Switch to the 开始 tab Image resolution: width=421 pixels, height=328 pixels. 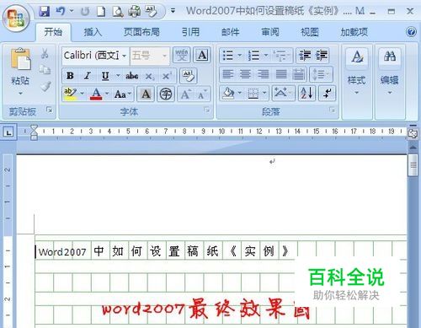point(53,32)
